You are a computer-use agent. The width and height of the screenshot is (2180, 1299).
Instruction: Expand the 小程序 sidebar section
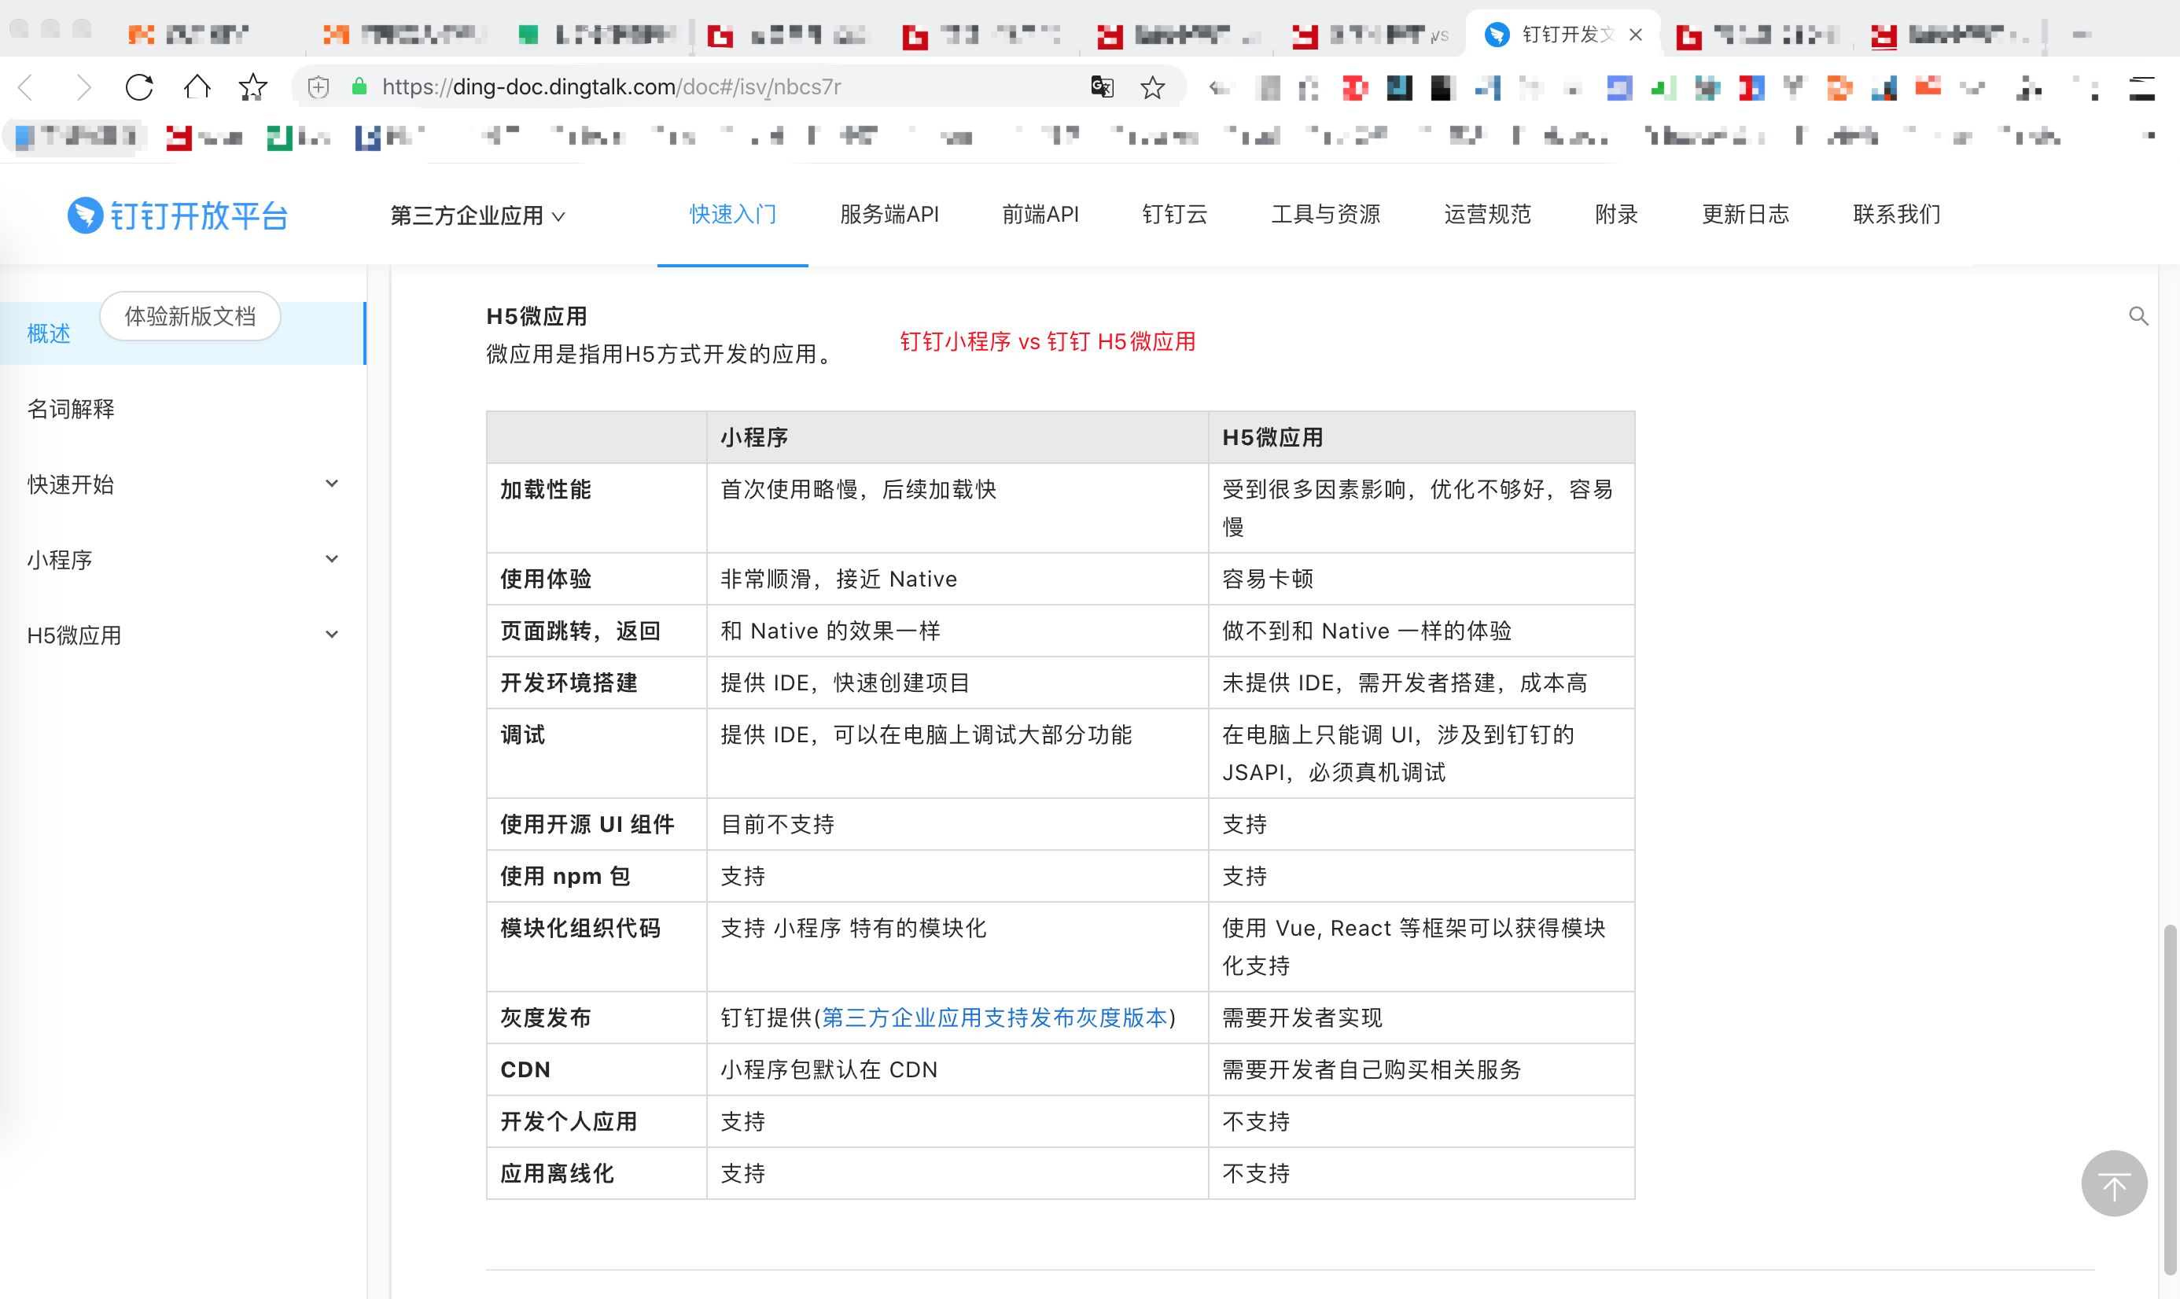pos(331,559)
